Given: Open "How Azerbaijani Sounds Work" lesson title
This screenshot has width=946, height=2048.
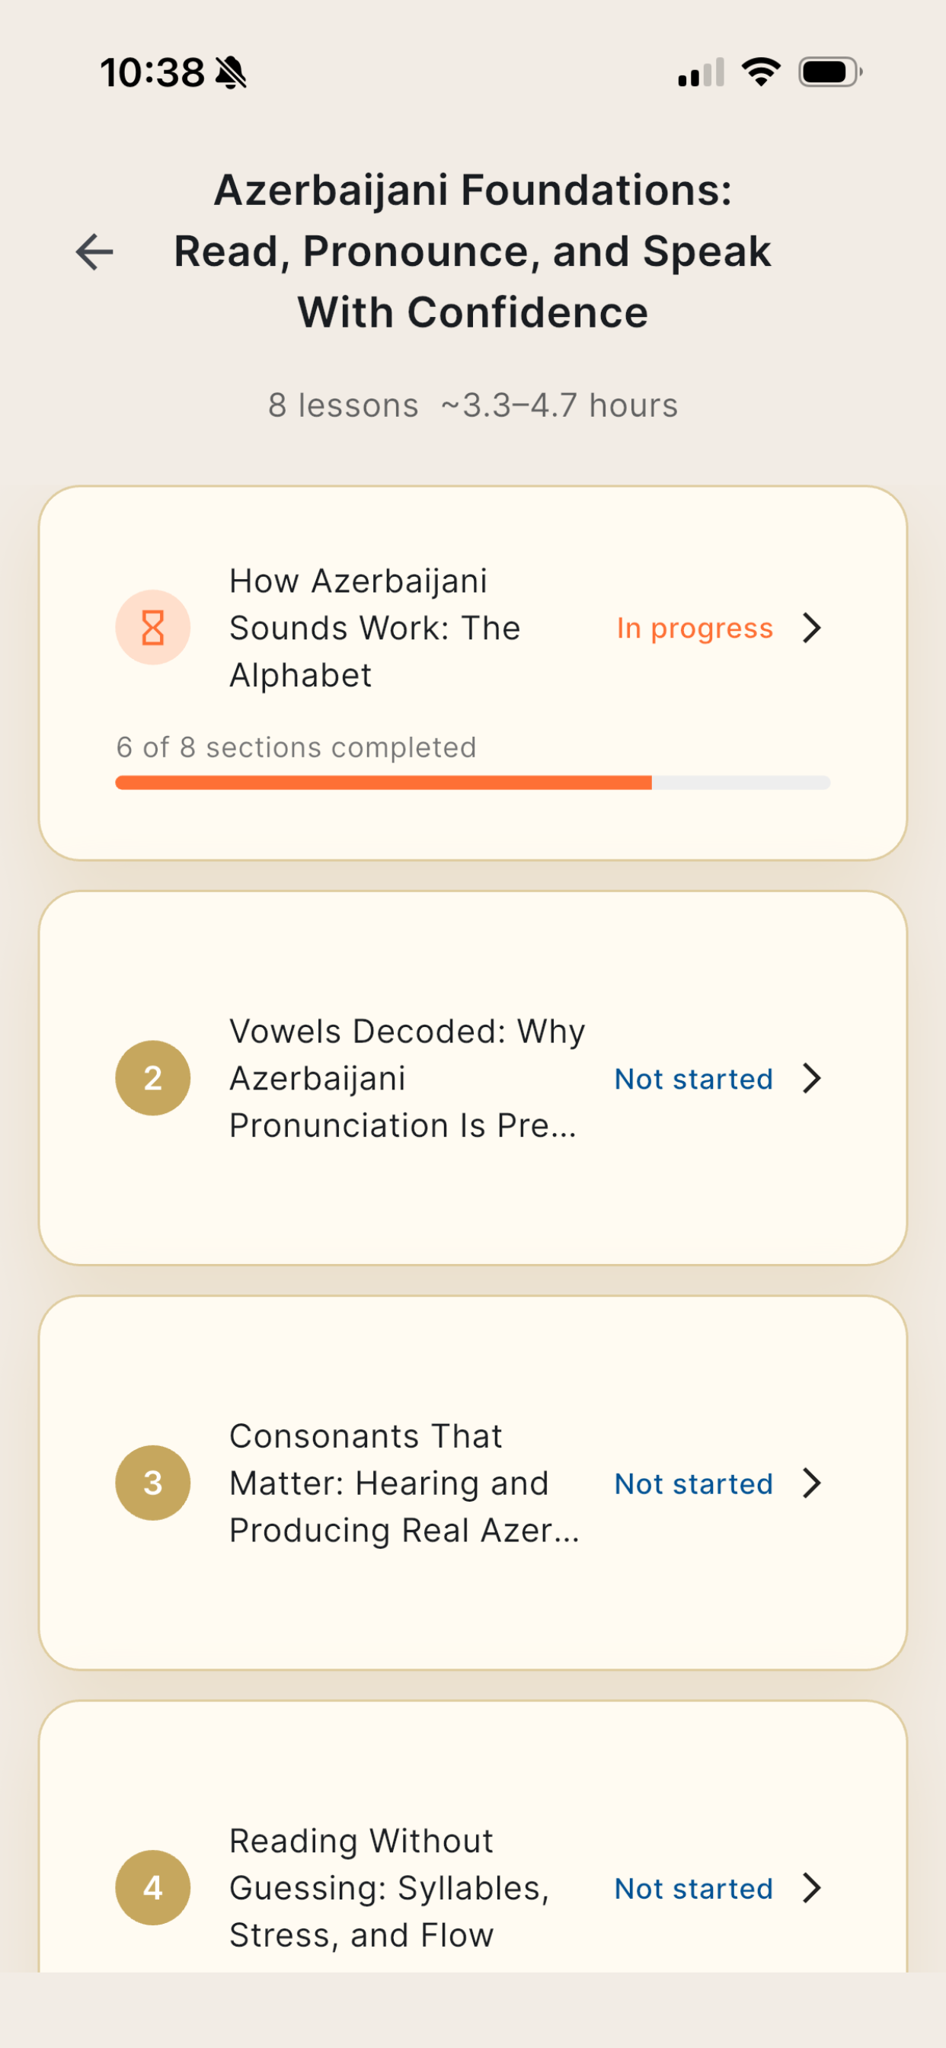Looking at the screenshot, I should pos(374,628).
